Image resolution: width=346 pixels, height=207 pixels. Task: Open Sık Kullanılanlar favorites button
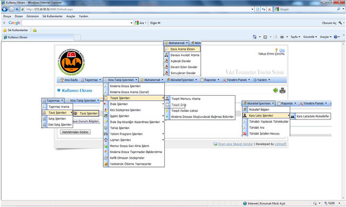point(16,30)
